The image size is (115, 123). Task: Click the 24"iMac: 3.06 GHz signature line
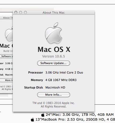click(80, 115)
